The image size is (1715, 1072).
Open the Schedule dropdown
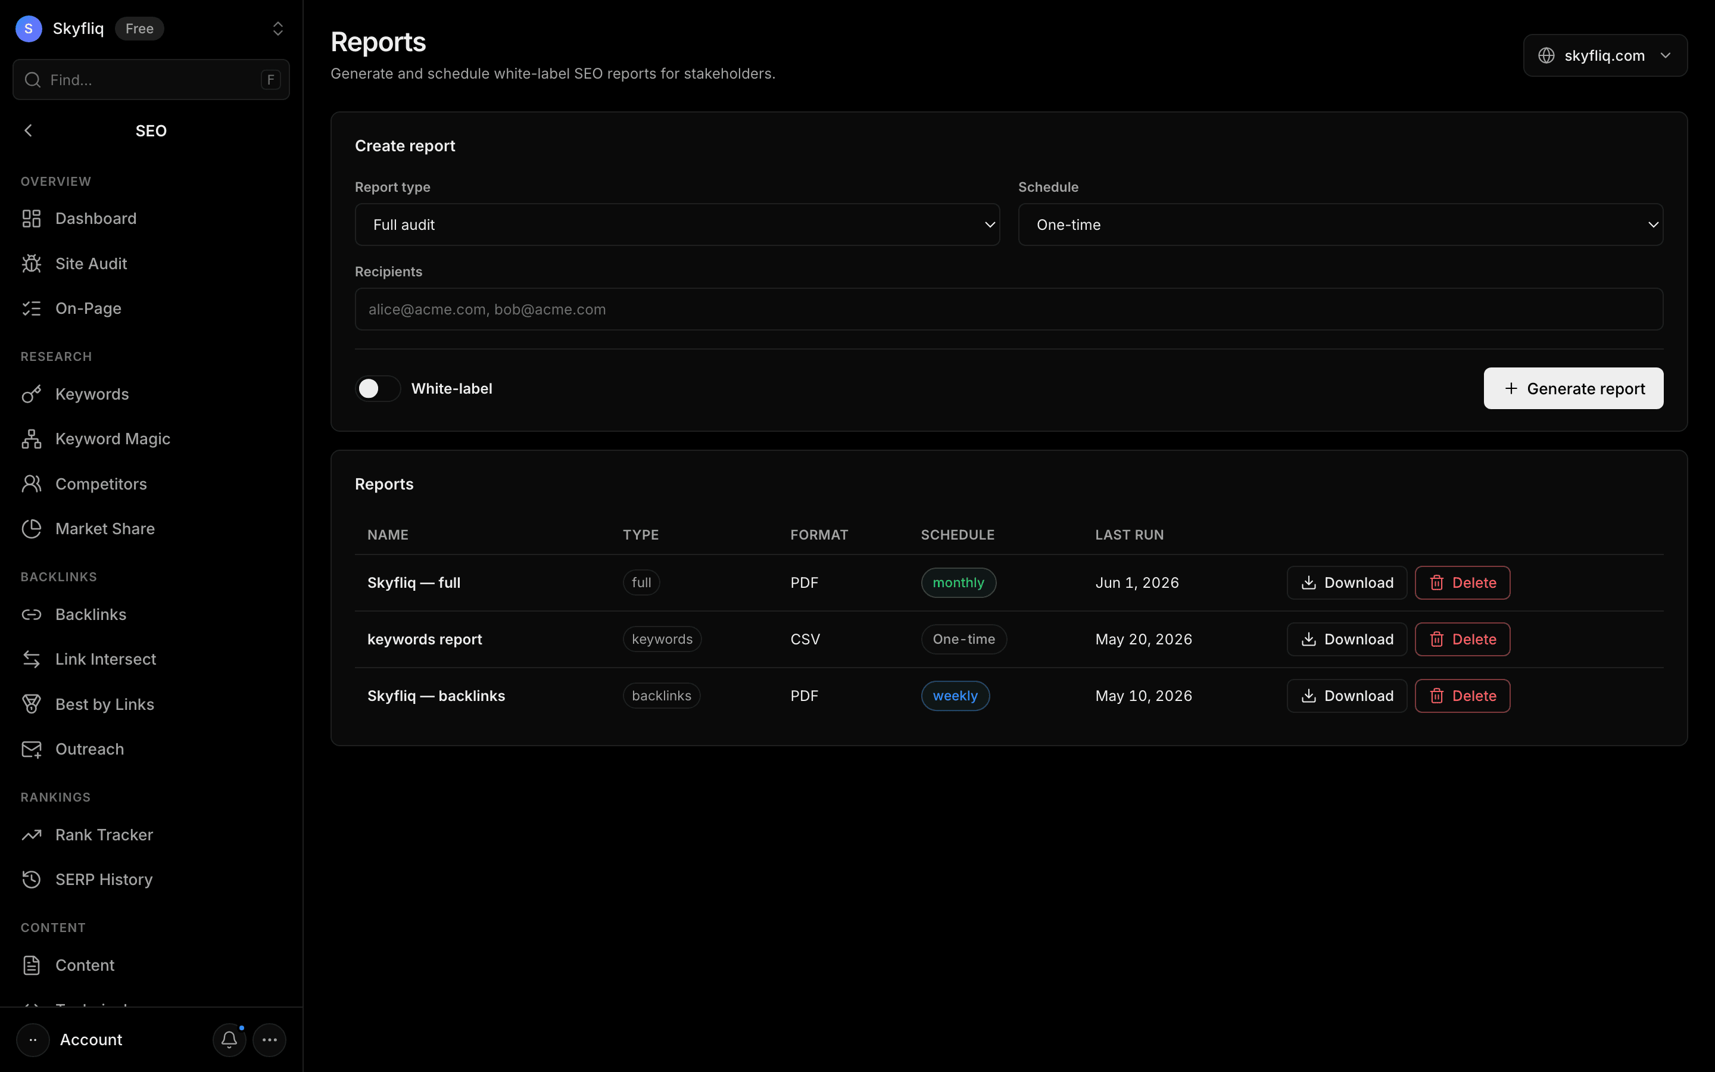[x=1340, y=225]
